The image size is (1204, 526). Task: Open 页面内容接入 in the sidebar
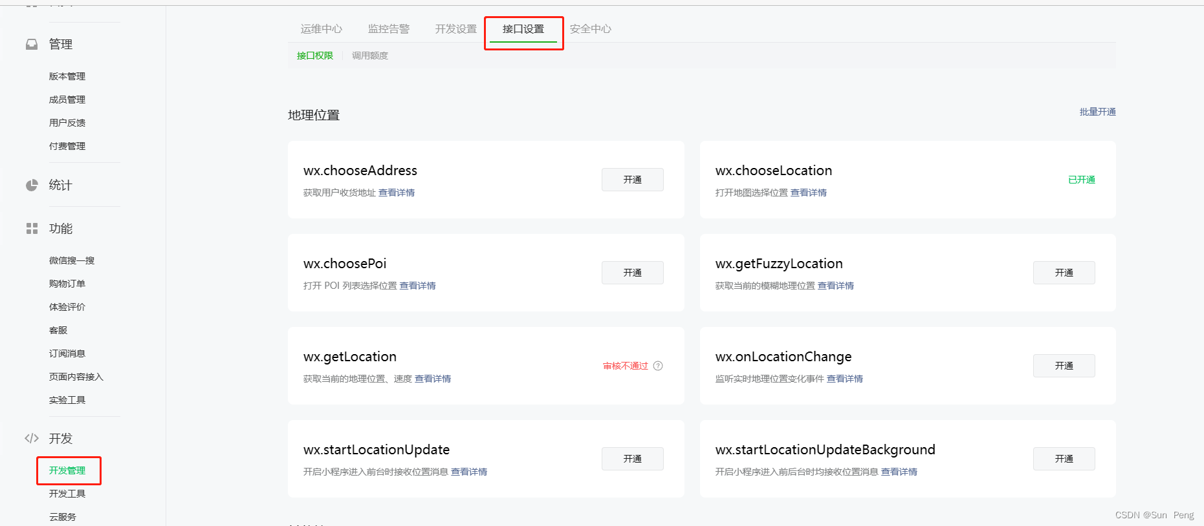[76, 377]
